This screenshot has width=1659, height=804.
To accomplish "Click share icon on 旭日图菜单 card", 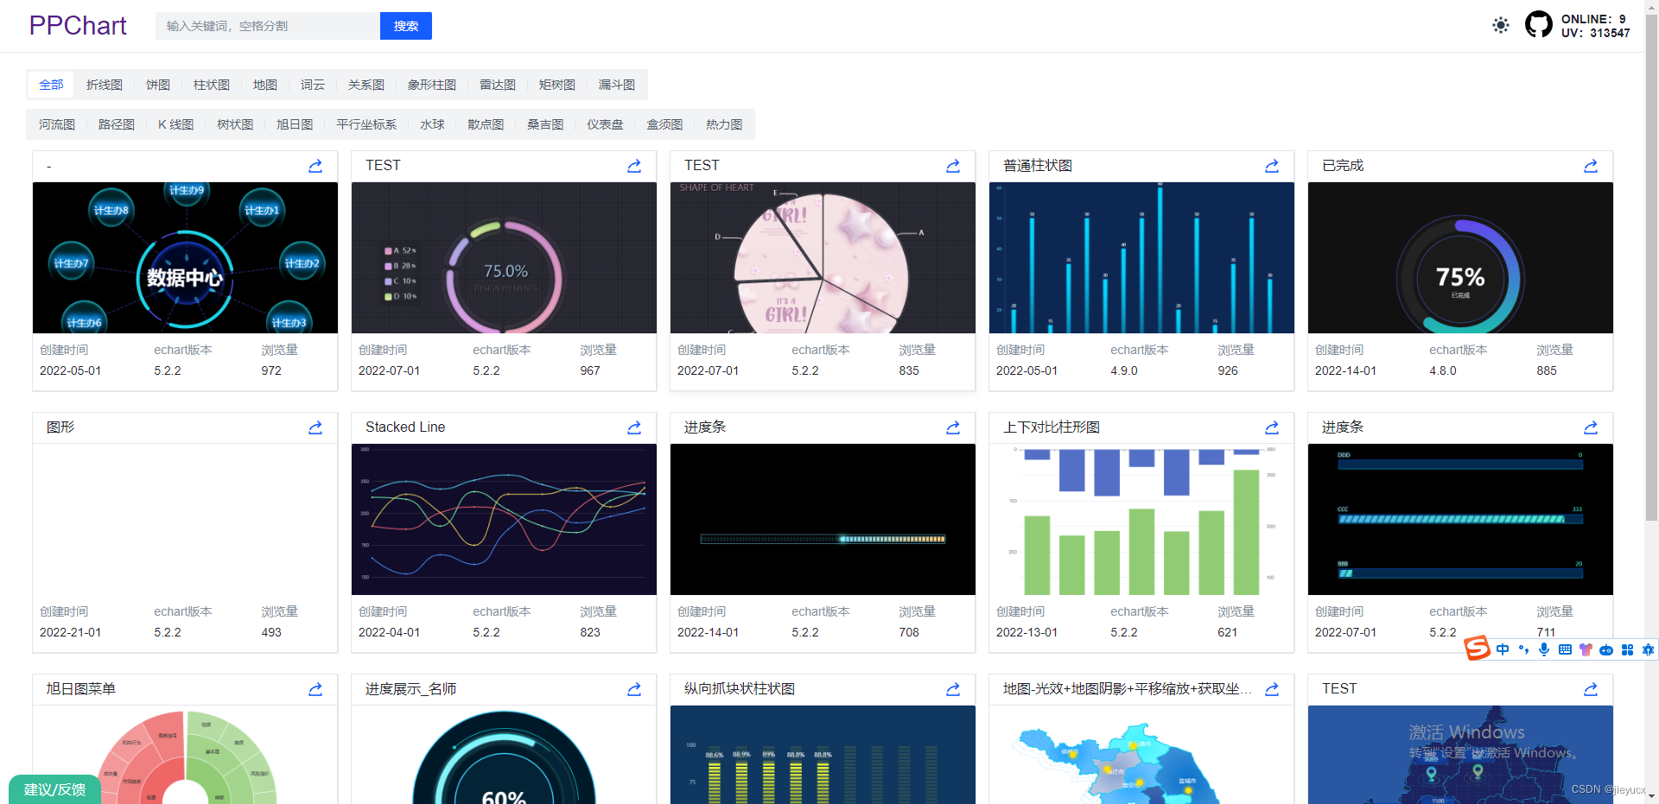I will click(315, 689).
